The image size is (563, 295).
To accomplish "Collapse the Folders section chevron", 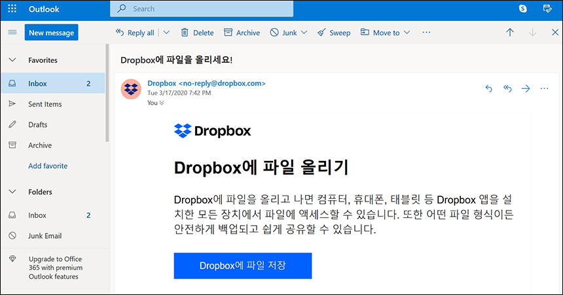I will [12, 192].
